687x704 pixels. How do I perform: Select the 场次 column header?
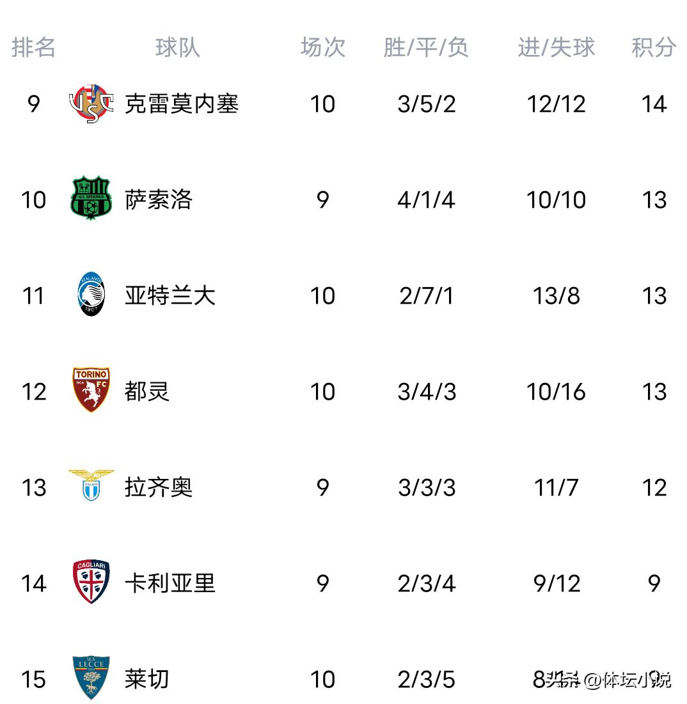[x=322, y=47]
